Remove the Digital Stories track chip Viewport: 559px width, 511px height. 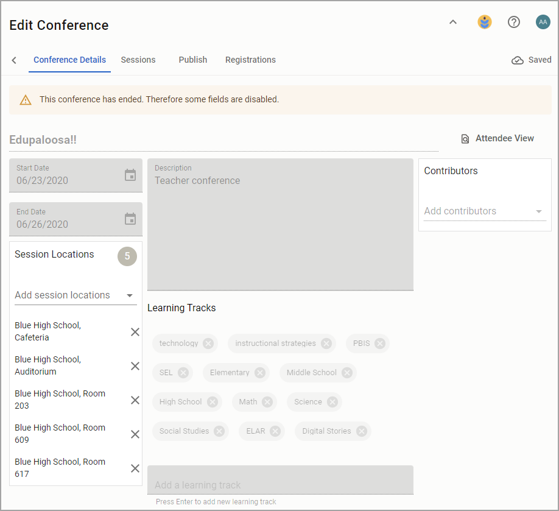tap(362, 431)
